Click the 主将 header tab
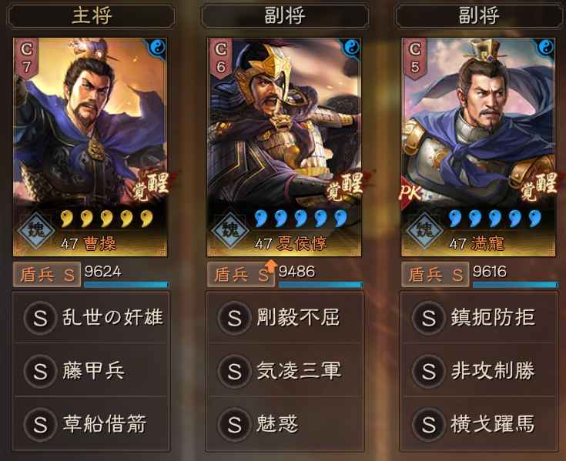566x461 pixels. [92, 16]
